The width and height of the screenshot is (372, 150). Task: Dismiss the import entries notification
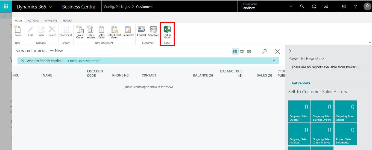[x=23, y=61]
